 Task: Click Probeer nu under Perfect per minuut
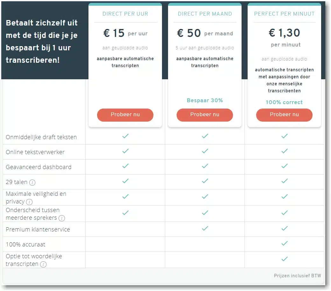(284, 115)
